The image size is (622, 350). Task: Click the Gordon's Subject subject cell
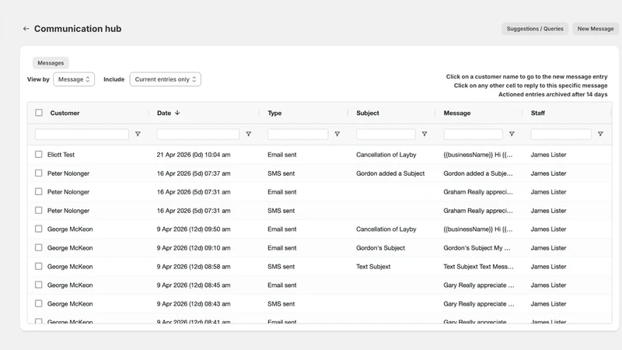click(380, 248)
